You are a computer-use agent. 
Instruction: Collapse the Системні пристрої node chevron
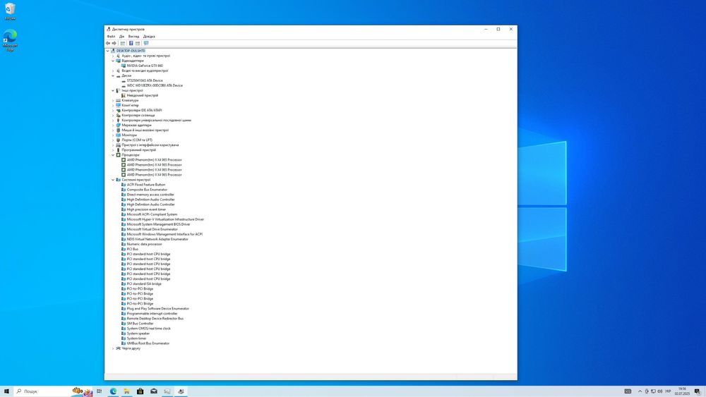(113, 179)
